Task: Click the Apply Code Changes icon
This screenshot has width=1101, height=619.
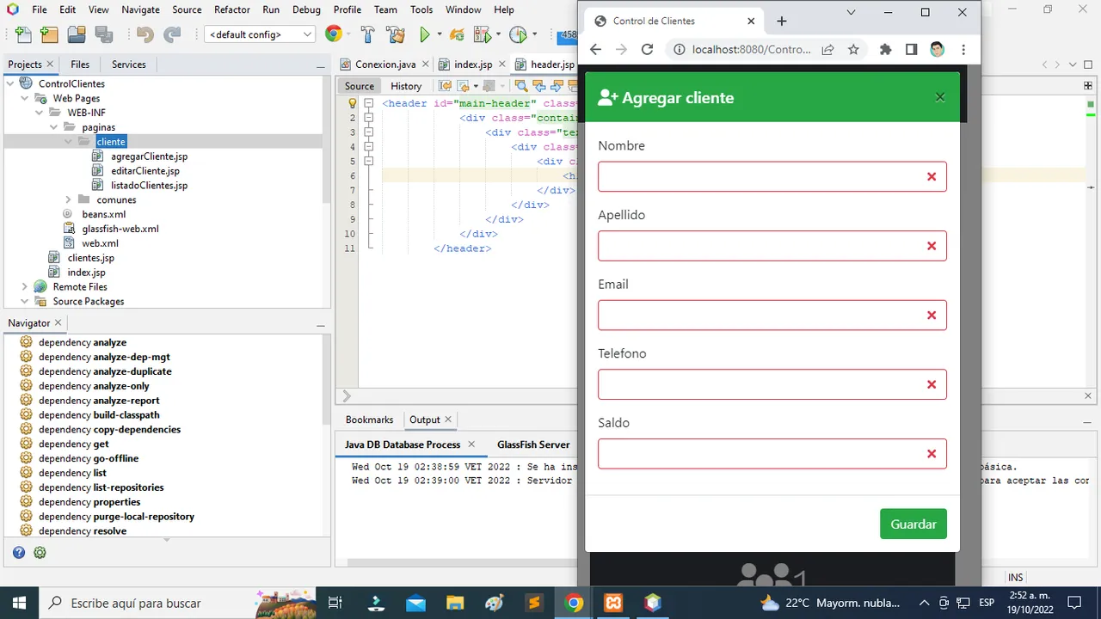Action: click(457, 34)
